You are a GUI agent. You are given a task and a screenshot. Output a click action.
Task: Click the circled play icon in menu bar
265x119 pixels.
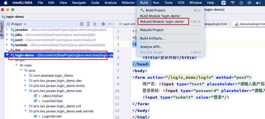[241, 3]
